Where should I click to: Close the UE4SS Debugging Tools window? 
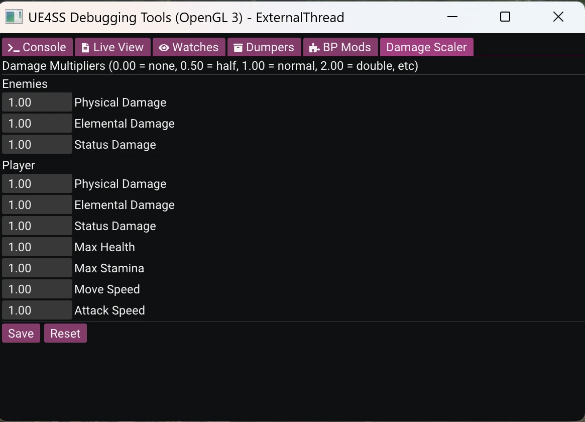558,17
